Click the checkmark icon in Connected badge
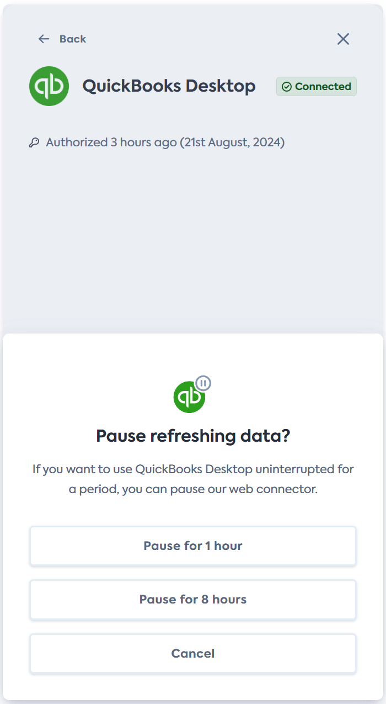Image resolution: width=386 pixels, height=704 pixels. click(287, 87)
